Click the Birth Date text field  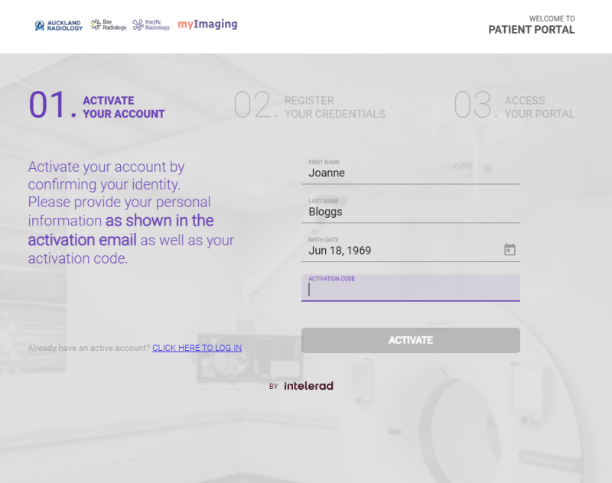(398, 251)
